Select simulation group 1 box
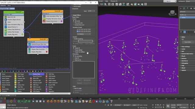 [77, 30]
